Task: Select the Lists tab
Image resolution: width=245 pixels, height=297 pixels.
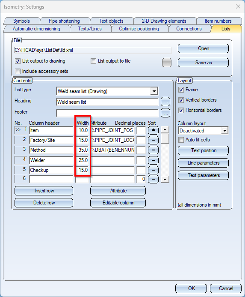Action: 226,29
